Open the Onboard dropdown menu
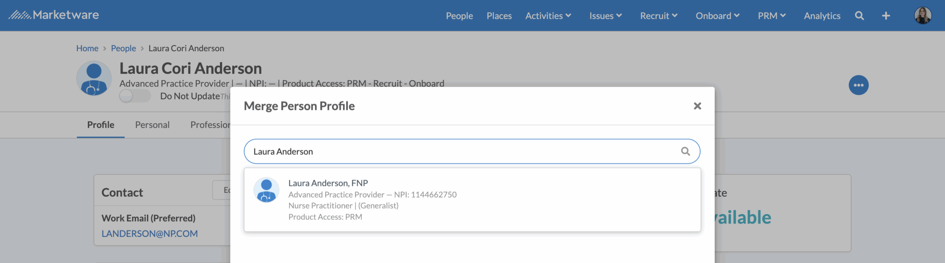This screenshot has height=263, width=945. (717, 16)
